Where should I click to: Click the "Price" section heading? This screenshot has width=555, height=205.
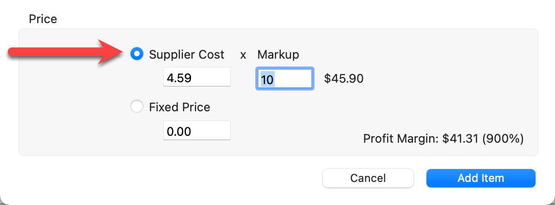(43, 19)
